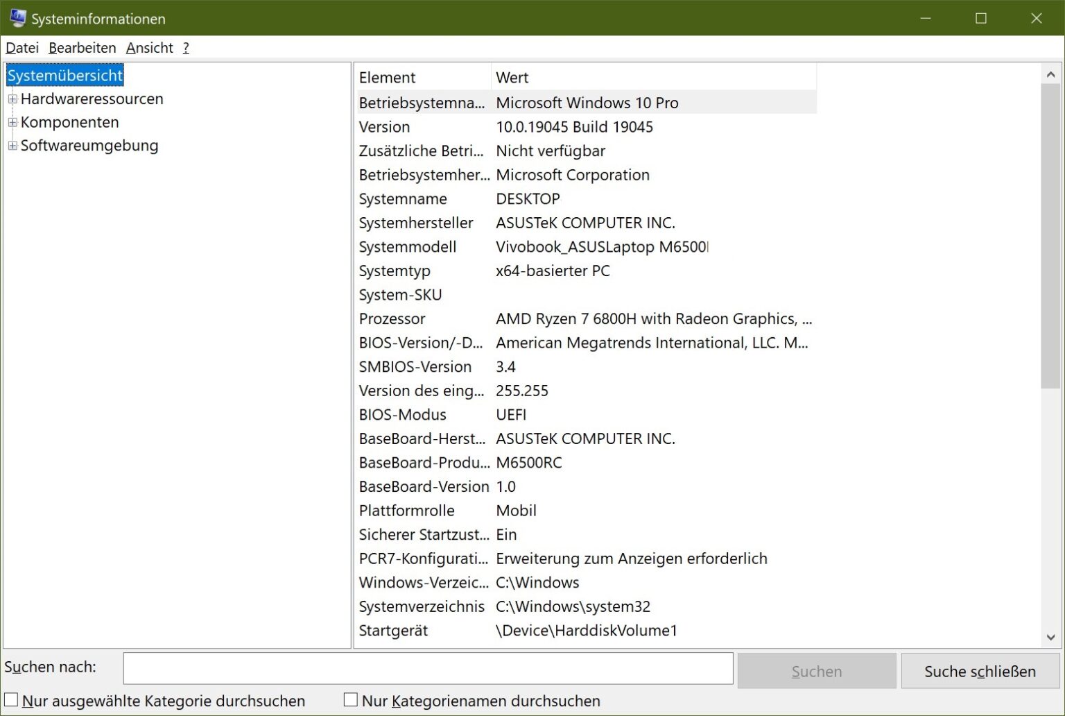Viewport: 1065px width, 716px height.
Task: Open the help menu labeled '?'
Action: tap(184, 47)
